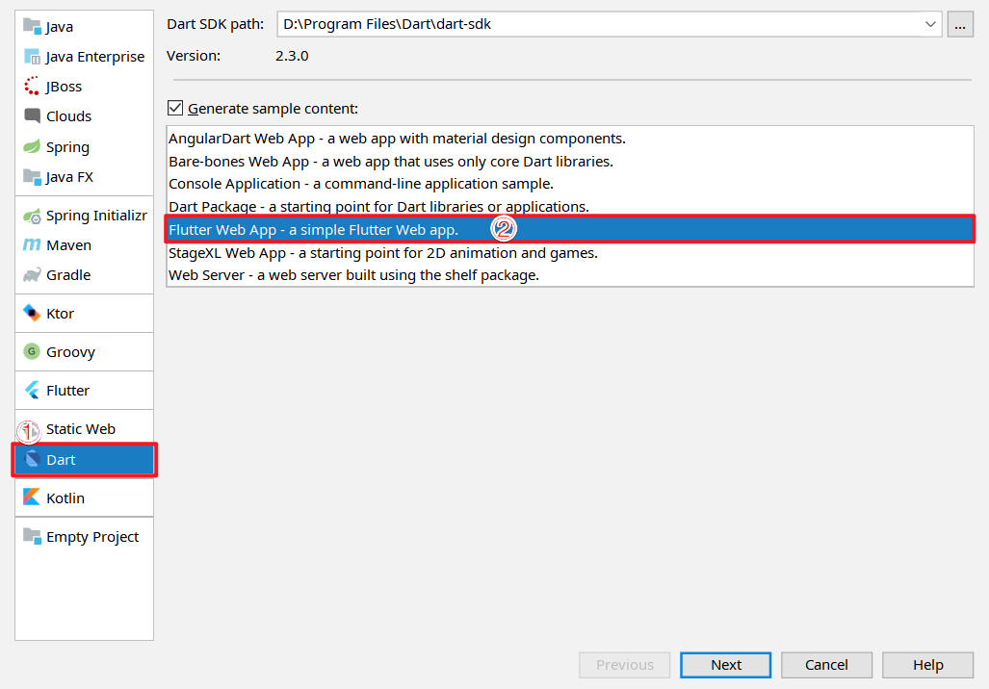Click the Spring Initializr icon
Viewport: 989px width, 689px height.
32,216
